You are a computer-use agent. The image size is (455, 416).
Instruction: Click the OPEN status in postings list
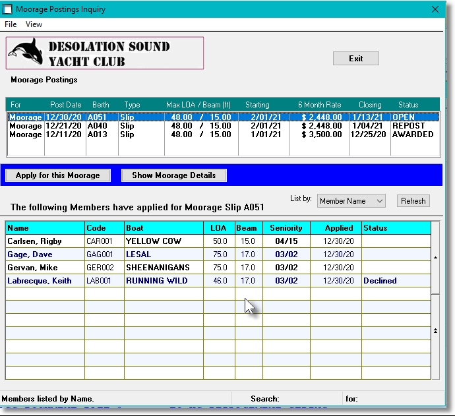pos(404,117)
